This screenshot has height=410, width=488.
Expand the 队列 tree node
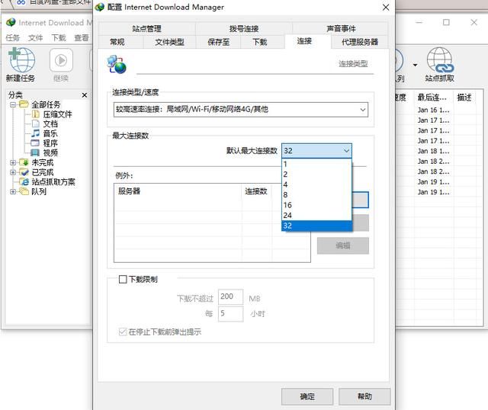pos(13,191)
